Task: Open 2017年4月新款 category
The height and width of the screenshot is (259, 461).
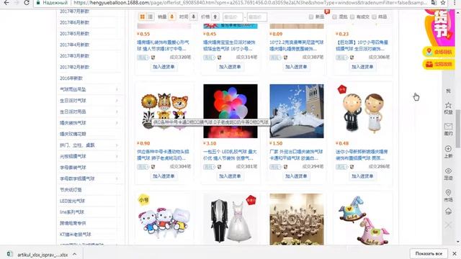Action: point(74,45)
